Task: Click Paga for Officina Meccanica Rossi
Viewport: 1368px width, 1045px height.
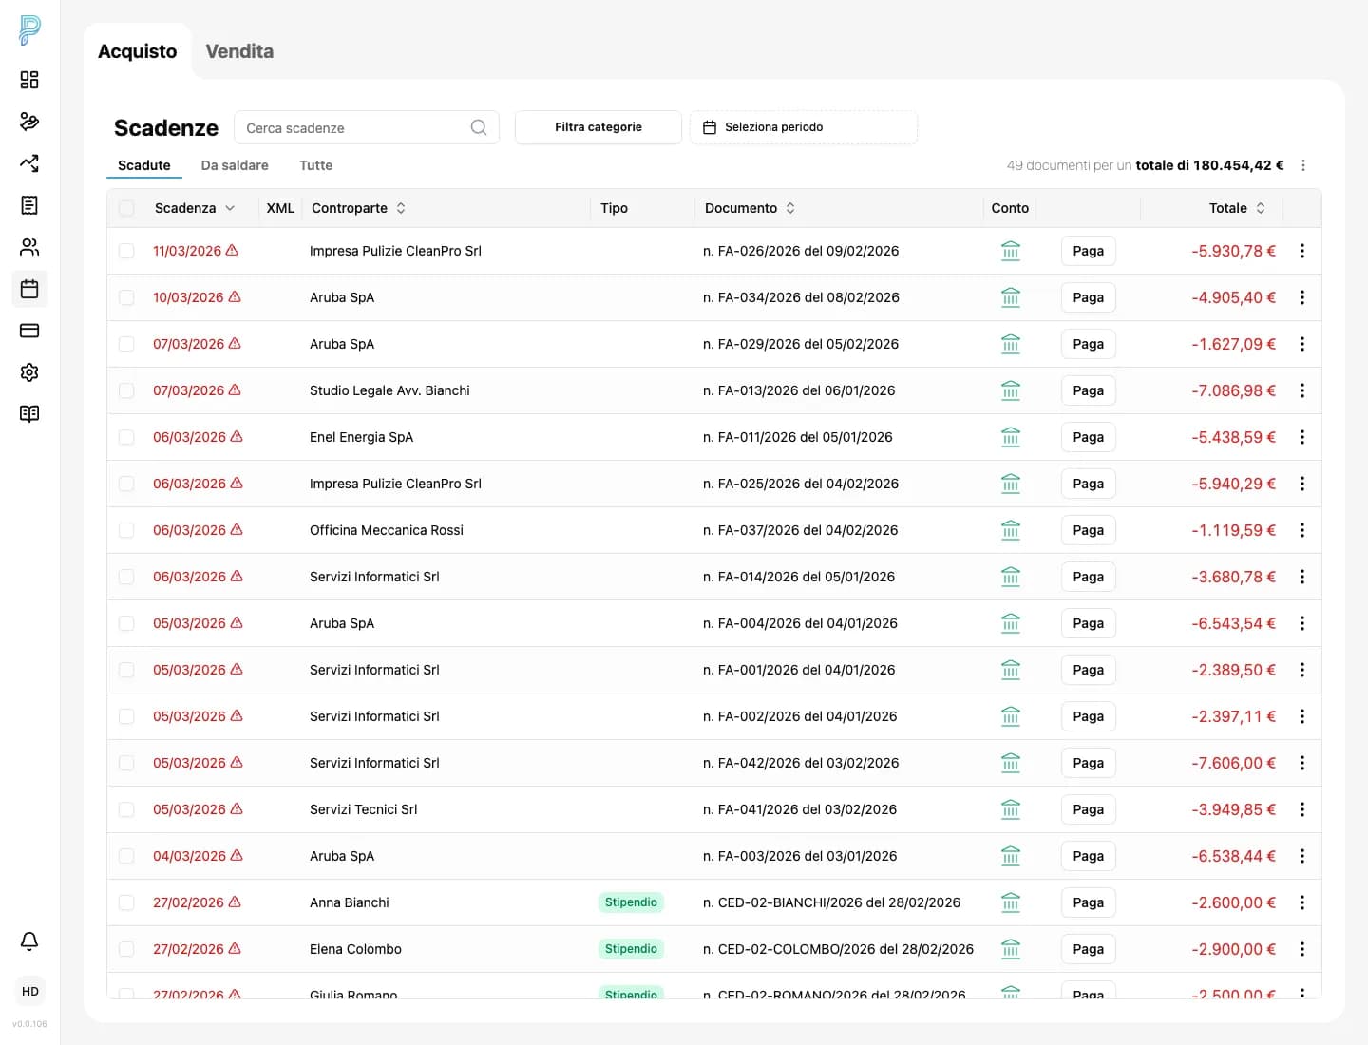Action: click(1088, 530)
